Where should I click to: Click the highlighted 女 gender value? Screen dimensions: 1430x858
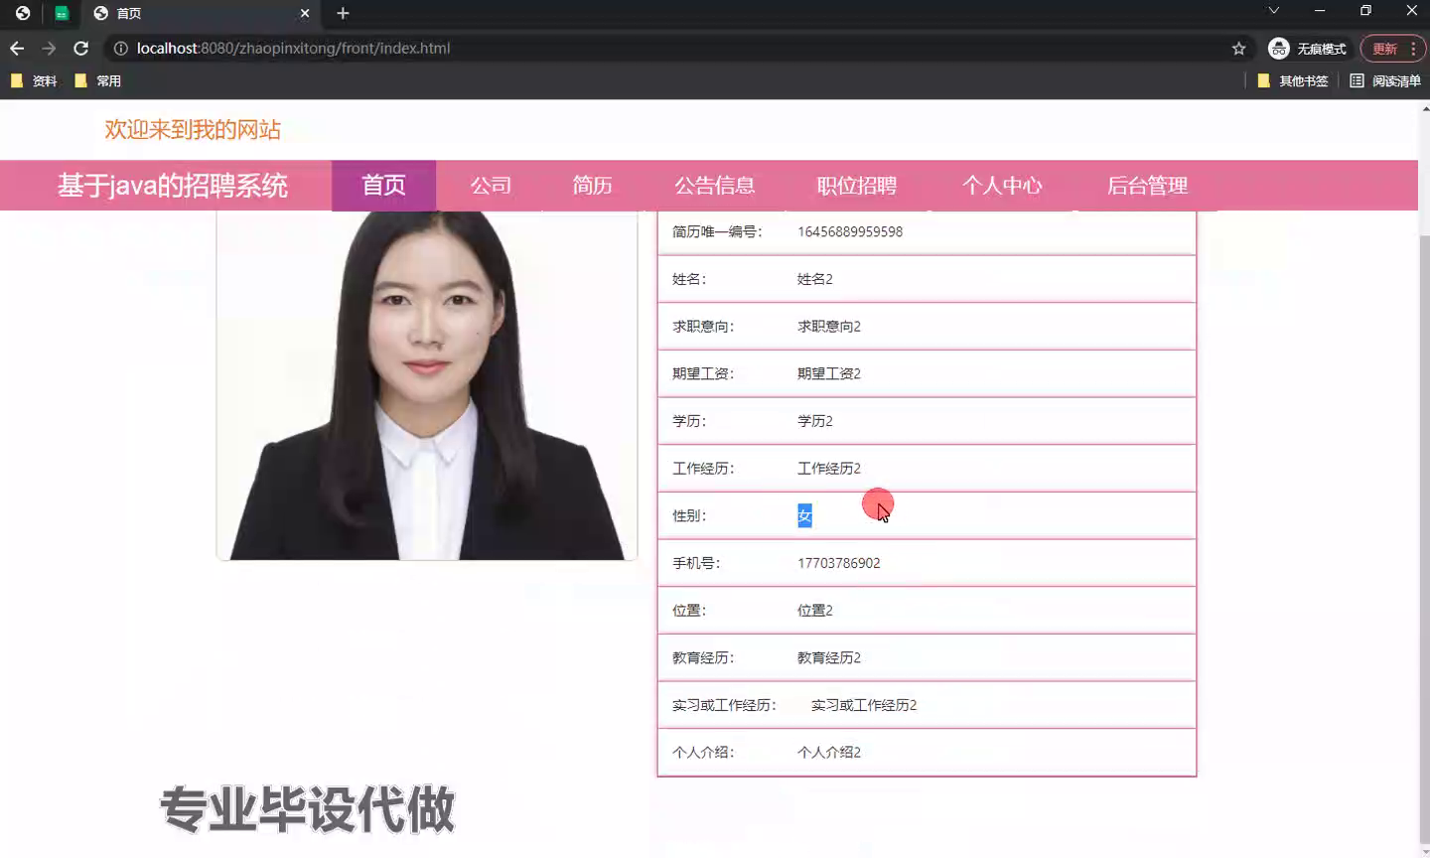tap(804, 515)
